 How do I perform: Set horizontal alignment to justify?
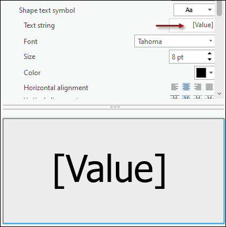209,87
